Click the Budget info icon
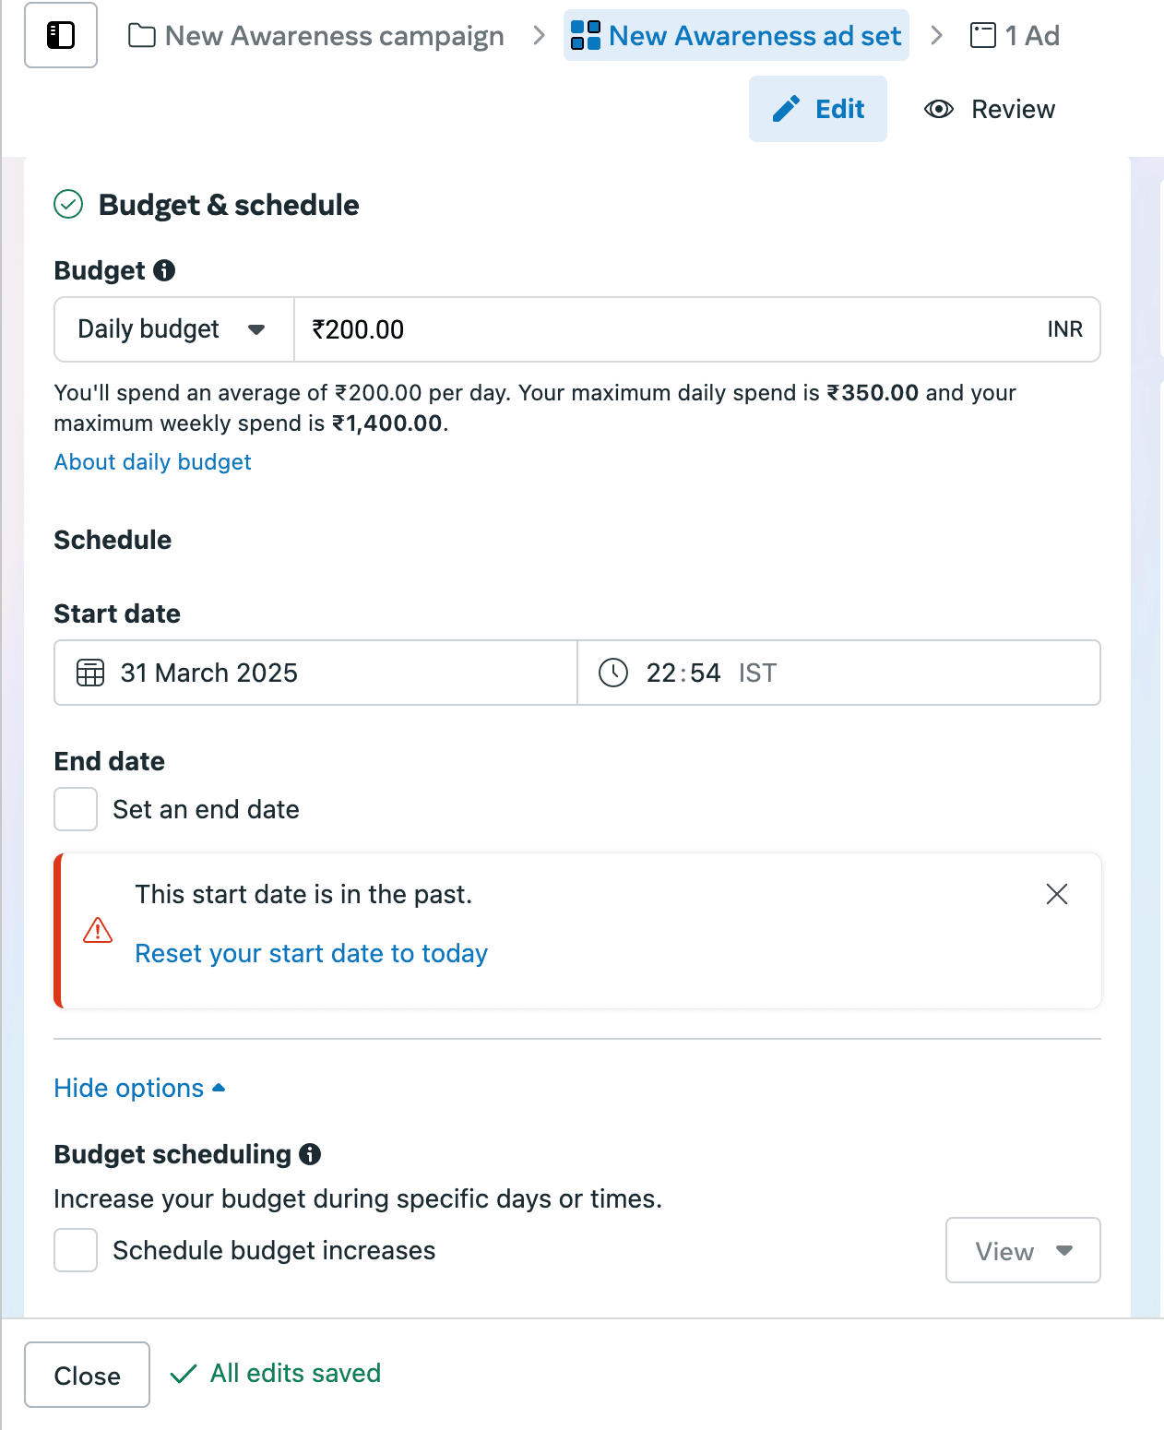 [x=164, y=270]
